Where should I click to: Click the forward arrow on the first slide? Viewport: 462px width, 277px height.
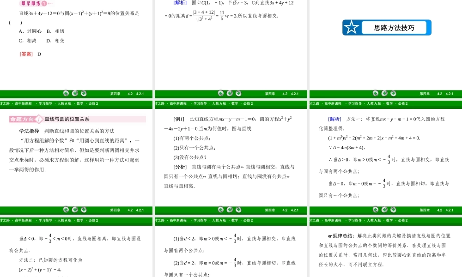(84, 94)
